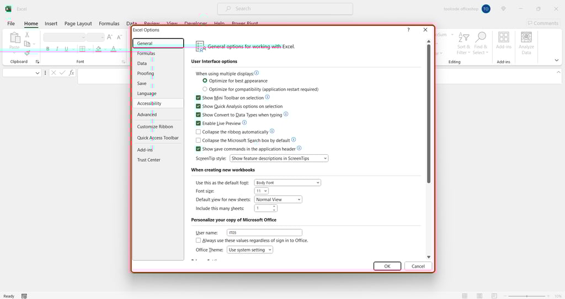Image resolution: width=565 pixels, height=299 pixels.
Task: Open the Page Layout ribbon tab
Action: [x=78, y=23]
